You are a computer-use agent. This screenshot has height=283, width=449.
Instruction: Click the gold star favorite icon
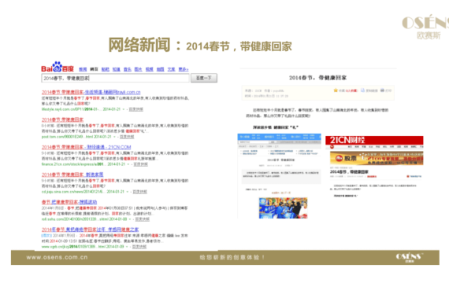[336, 90]
